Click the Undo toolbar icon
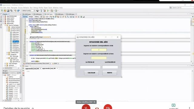The width and height of the screenshot is (194, 109). (x=15, y=11)
